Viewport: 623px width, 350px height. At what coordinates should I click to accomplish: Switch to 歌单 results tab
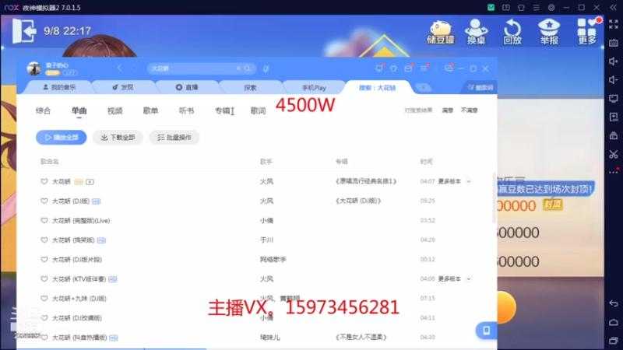[150, 110]
